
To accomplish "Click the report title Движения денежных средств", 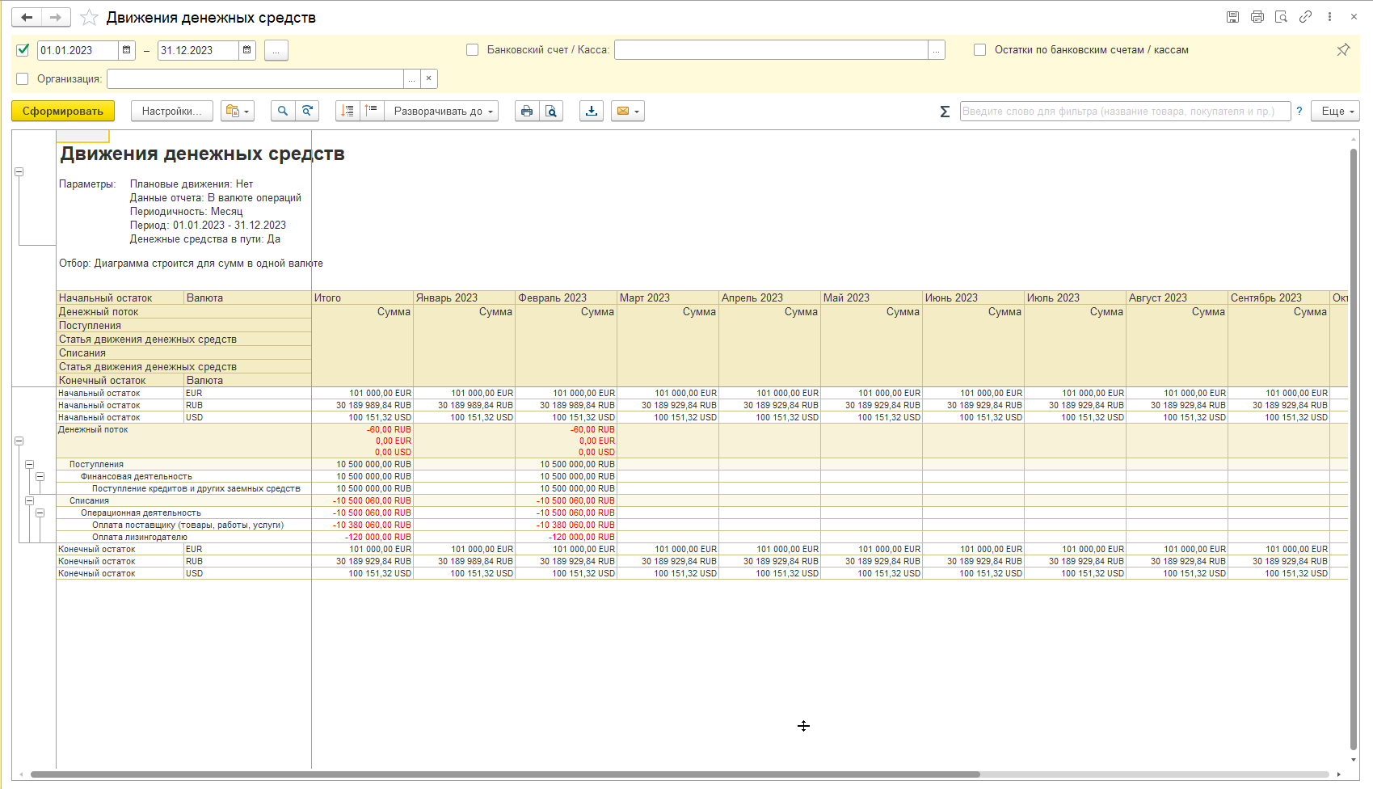I will 202,154.
